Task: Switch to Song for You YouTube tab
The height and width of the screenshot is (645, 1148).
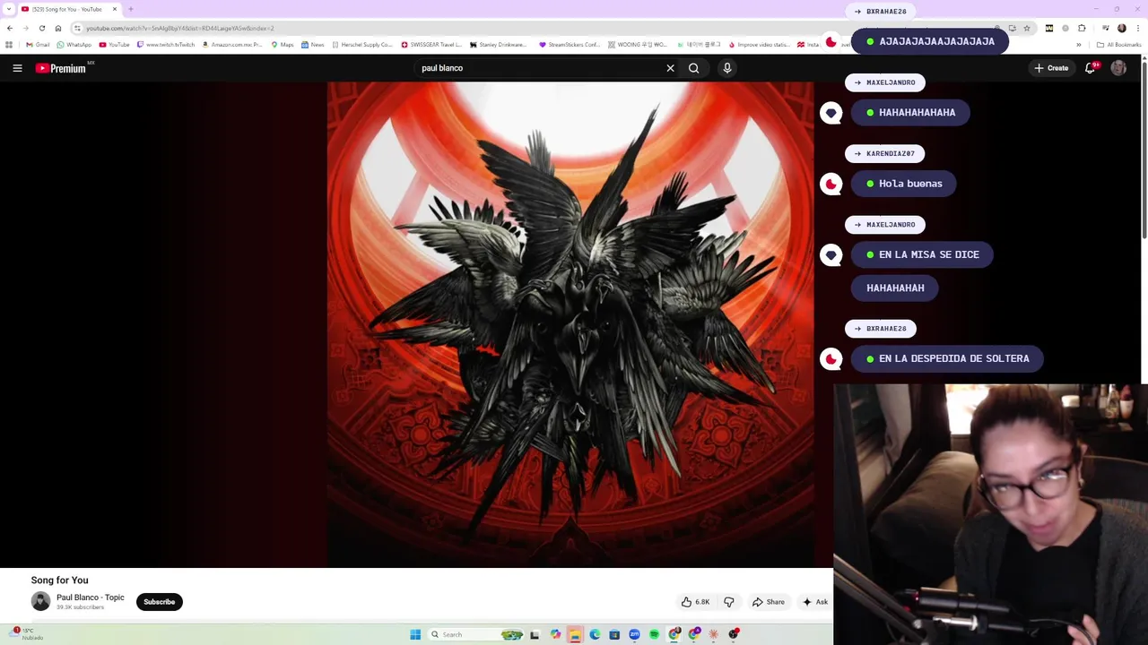Action: point(67,9)
